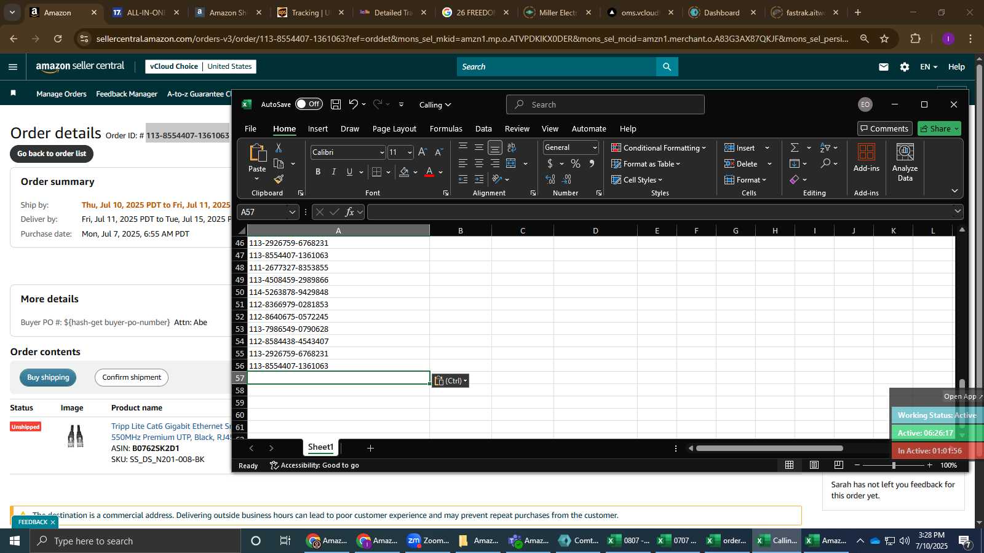Collapse the Excel ribbon with chevron
The width and height of the screenshot is (984, 553).
point(954,190)
